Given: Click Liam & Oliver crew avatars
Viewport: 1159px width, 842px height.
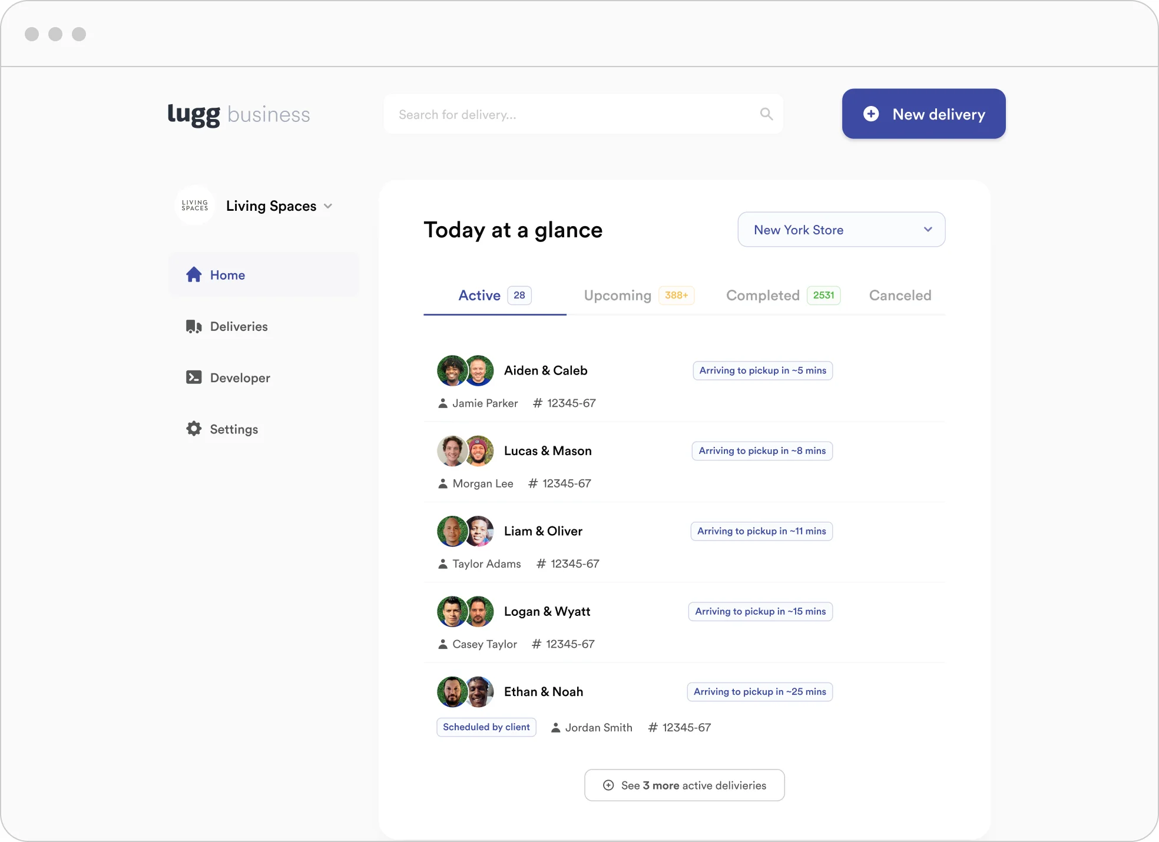Looking at the screenshot, I should [x=465, y=531].
